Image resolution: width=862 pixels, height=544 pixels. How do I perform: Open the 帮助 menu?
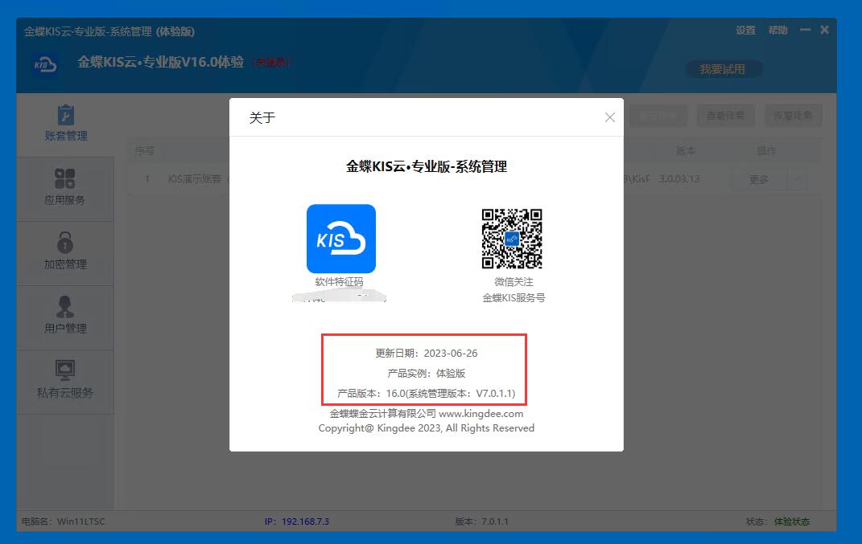click(x=777, y=31)
